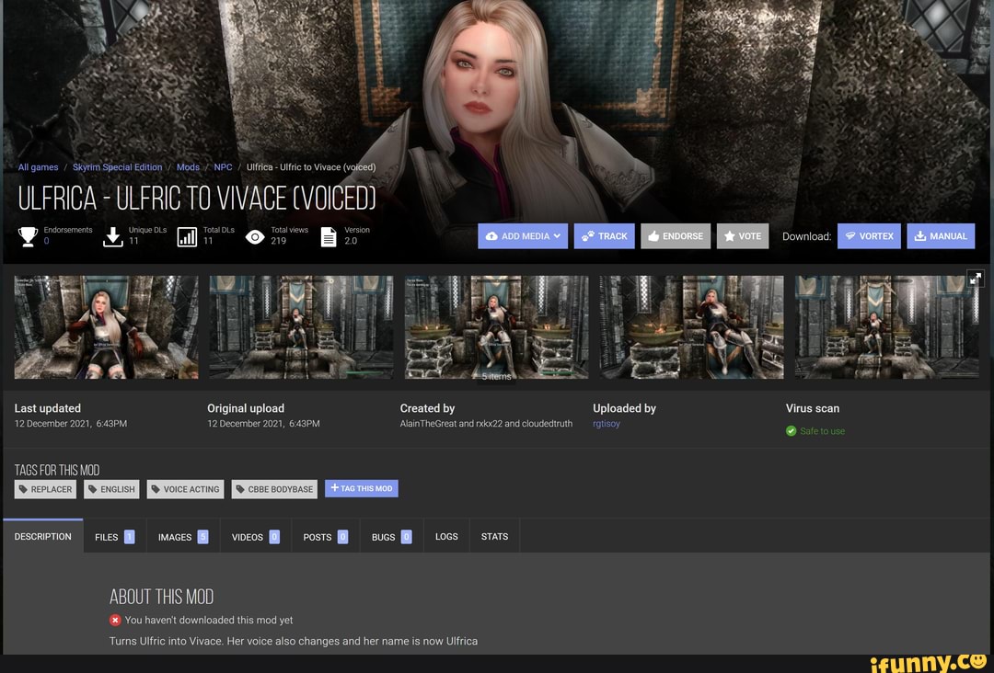Open the first gallery screenshot thumbnail

click(106, 327)
